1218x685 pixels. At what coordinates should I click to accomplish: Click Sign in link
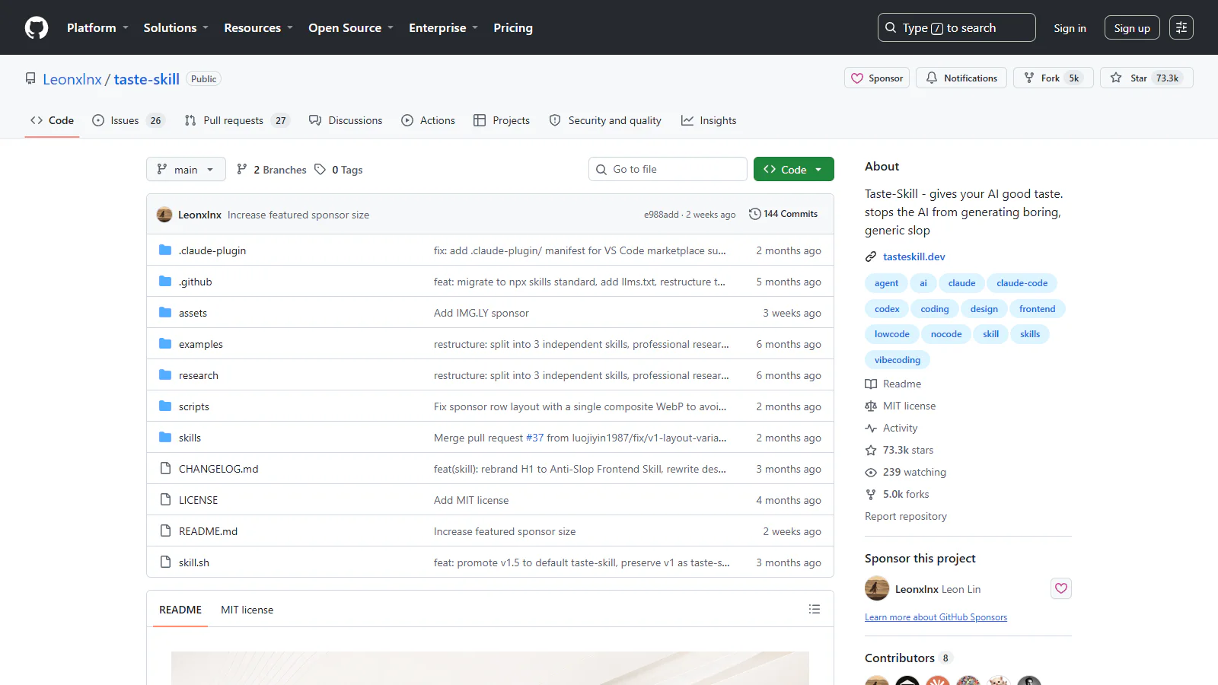click(x=1070, y=27)
